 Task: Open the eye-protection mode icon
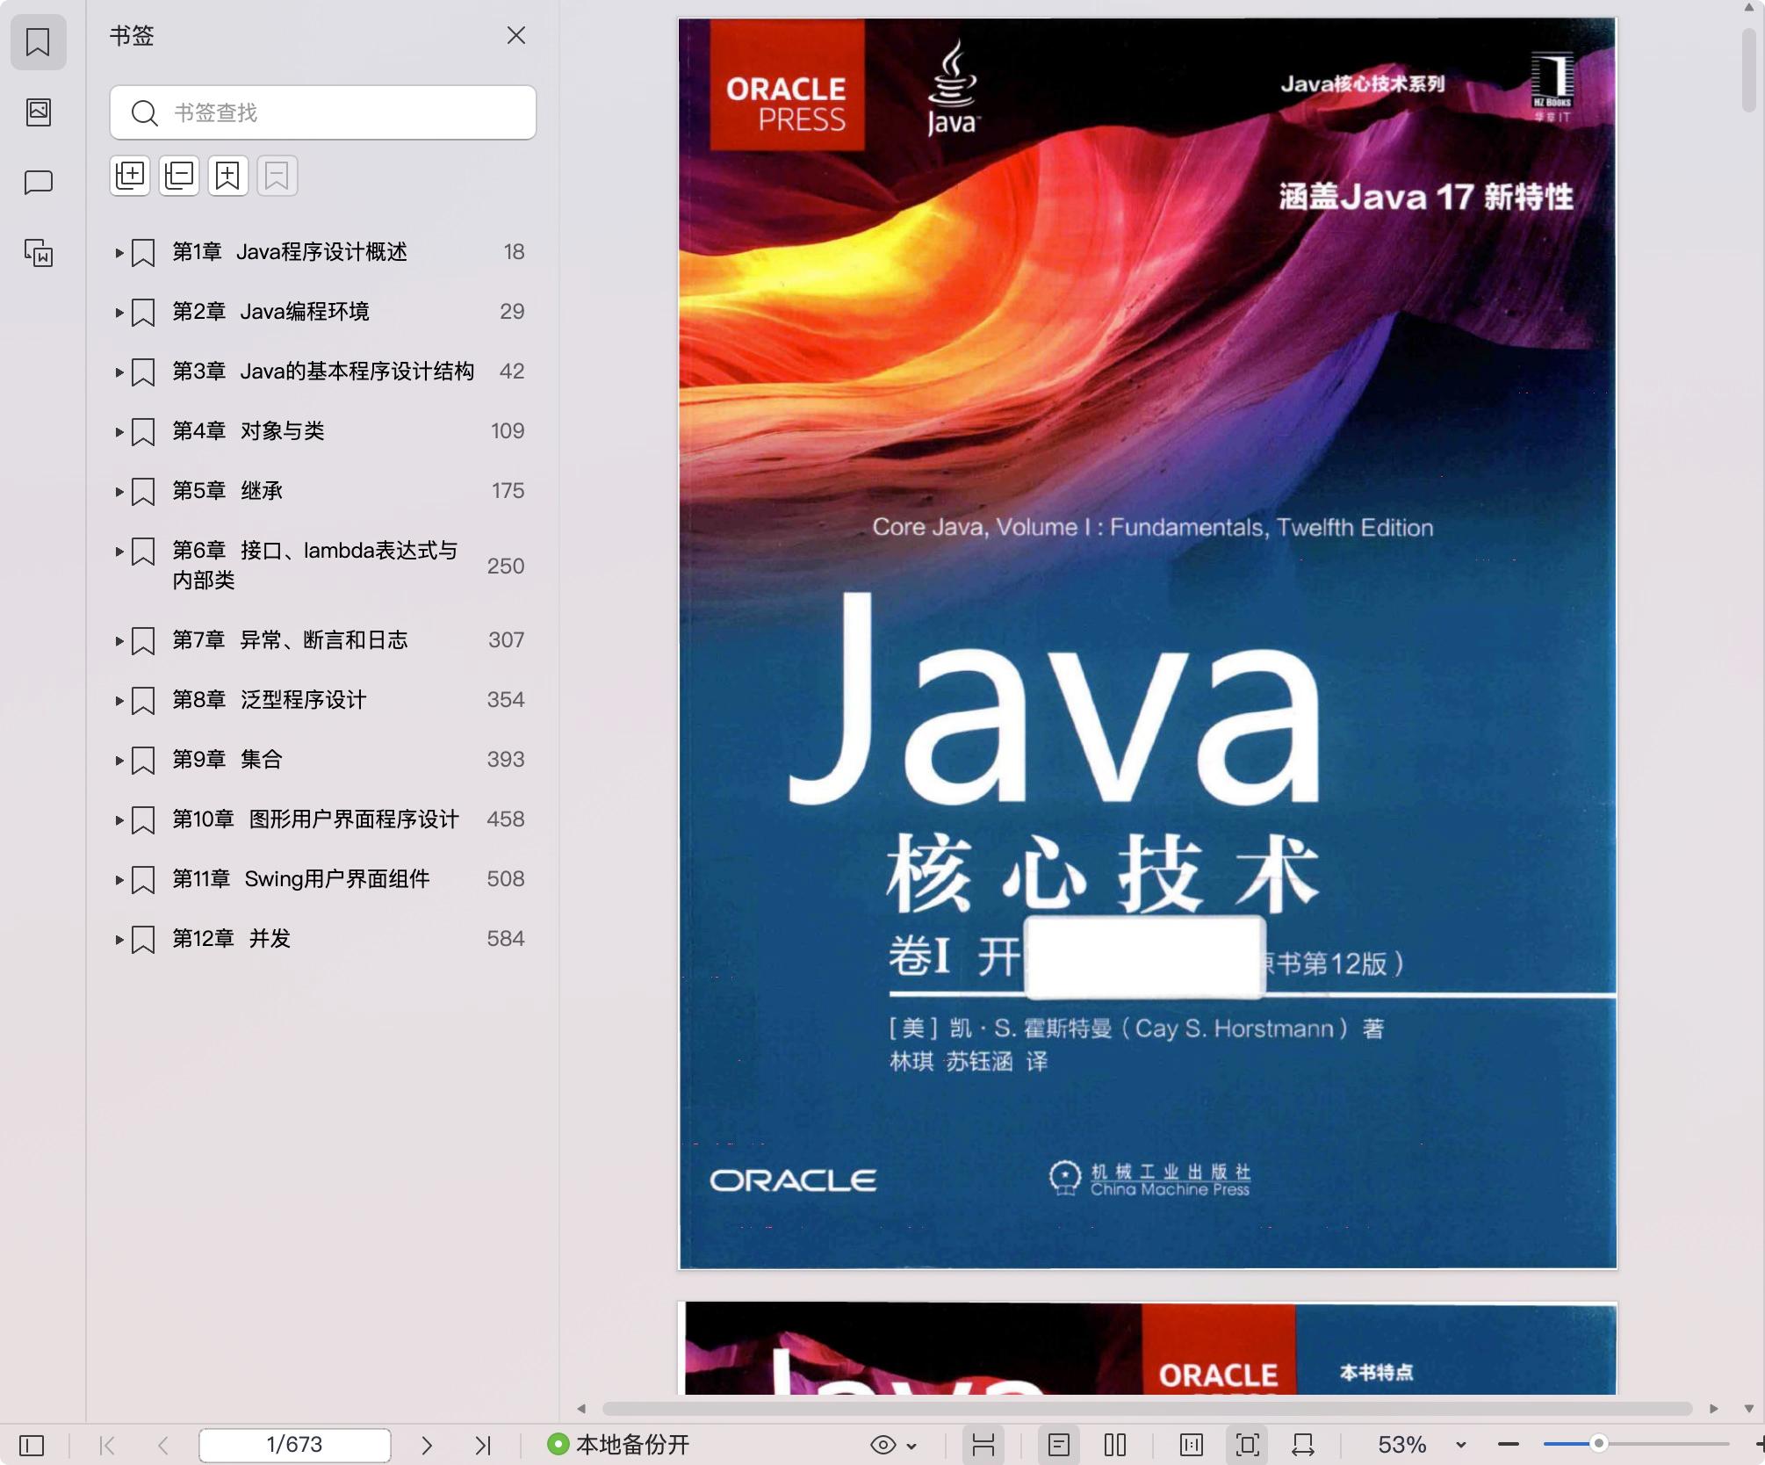point(883,1445)
